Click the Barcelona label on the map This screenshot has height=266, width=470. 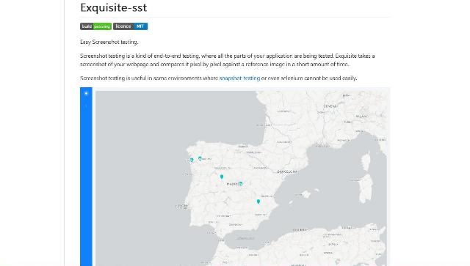click(287, 171)
